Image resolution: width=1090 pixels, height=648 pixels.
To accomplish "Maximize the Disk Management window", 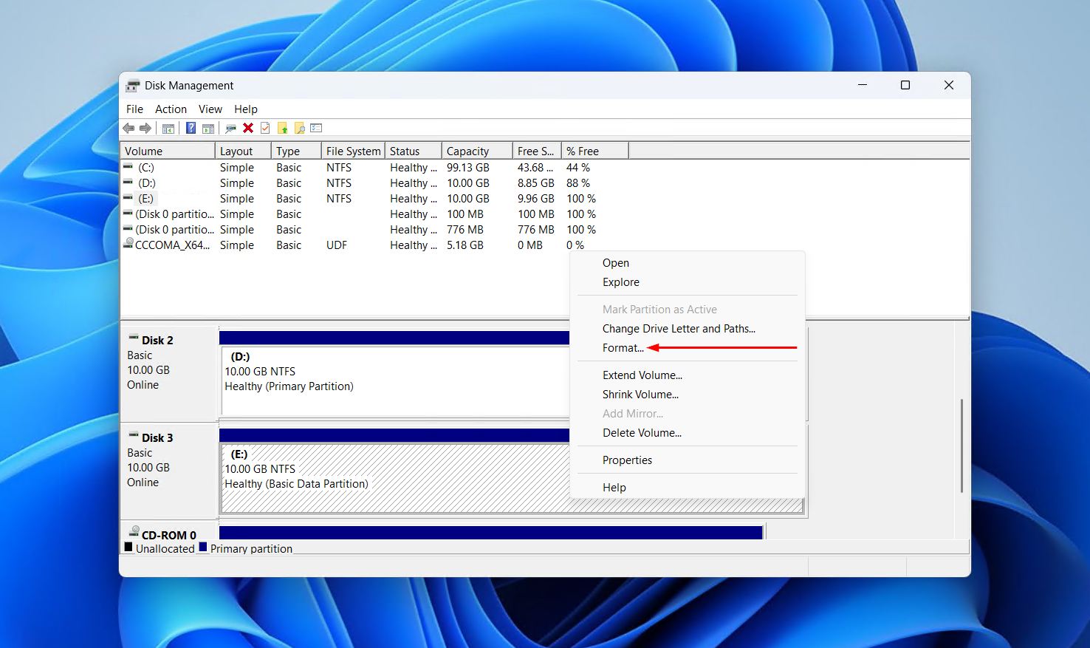I will [905, 86].
